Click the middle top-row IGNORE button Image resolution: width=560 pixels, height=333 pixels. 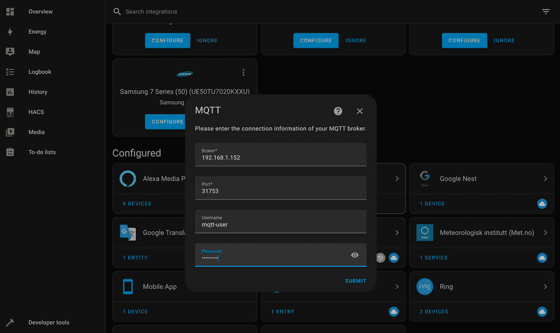tap(356, 40)
